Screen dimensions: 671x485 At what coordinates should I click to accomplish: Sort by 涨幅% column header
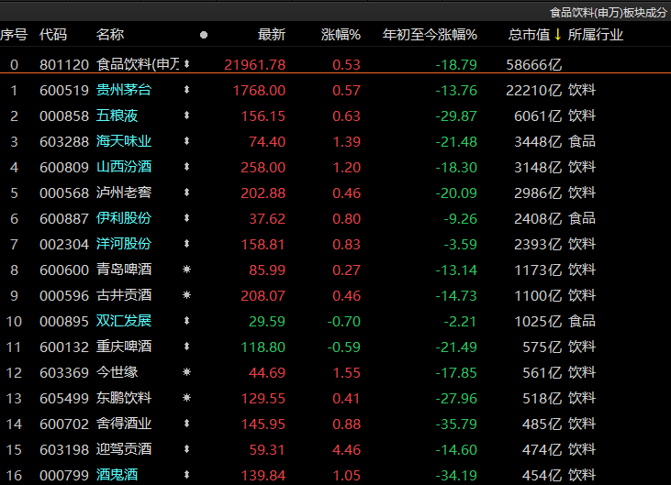pos(341,34)
